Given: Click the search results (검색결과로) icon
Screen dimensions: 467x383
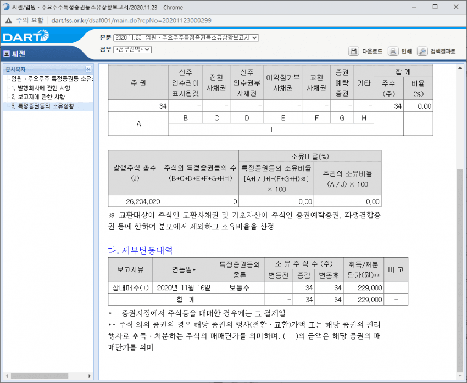Looking at the screenshot, I should pos(422,52).
